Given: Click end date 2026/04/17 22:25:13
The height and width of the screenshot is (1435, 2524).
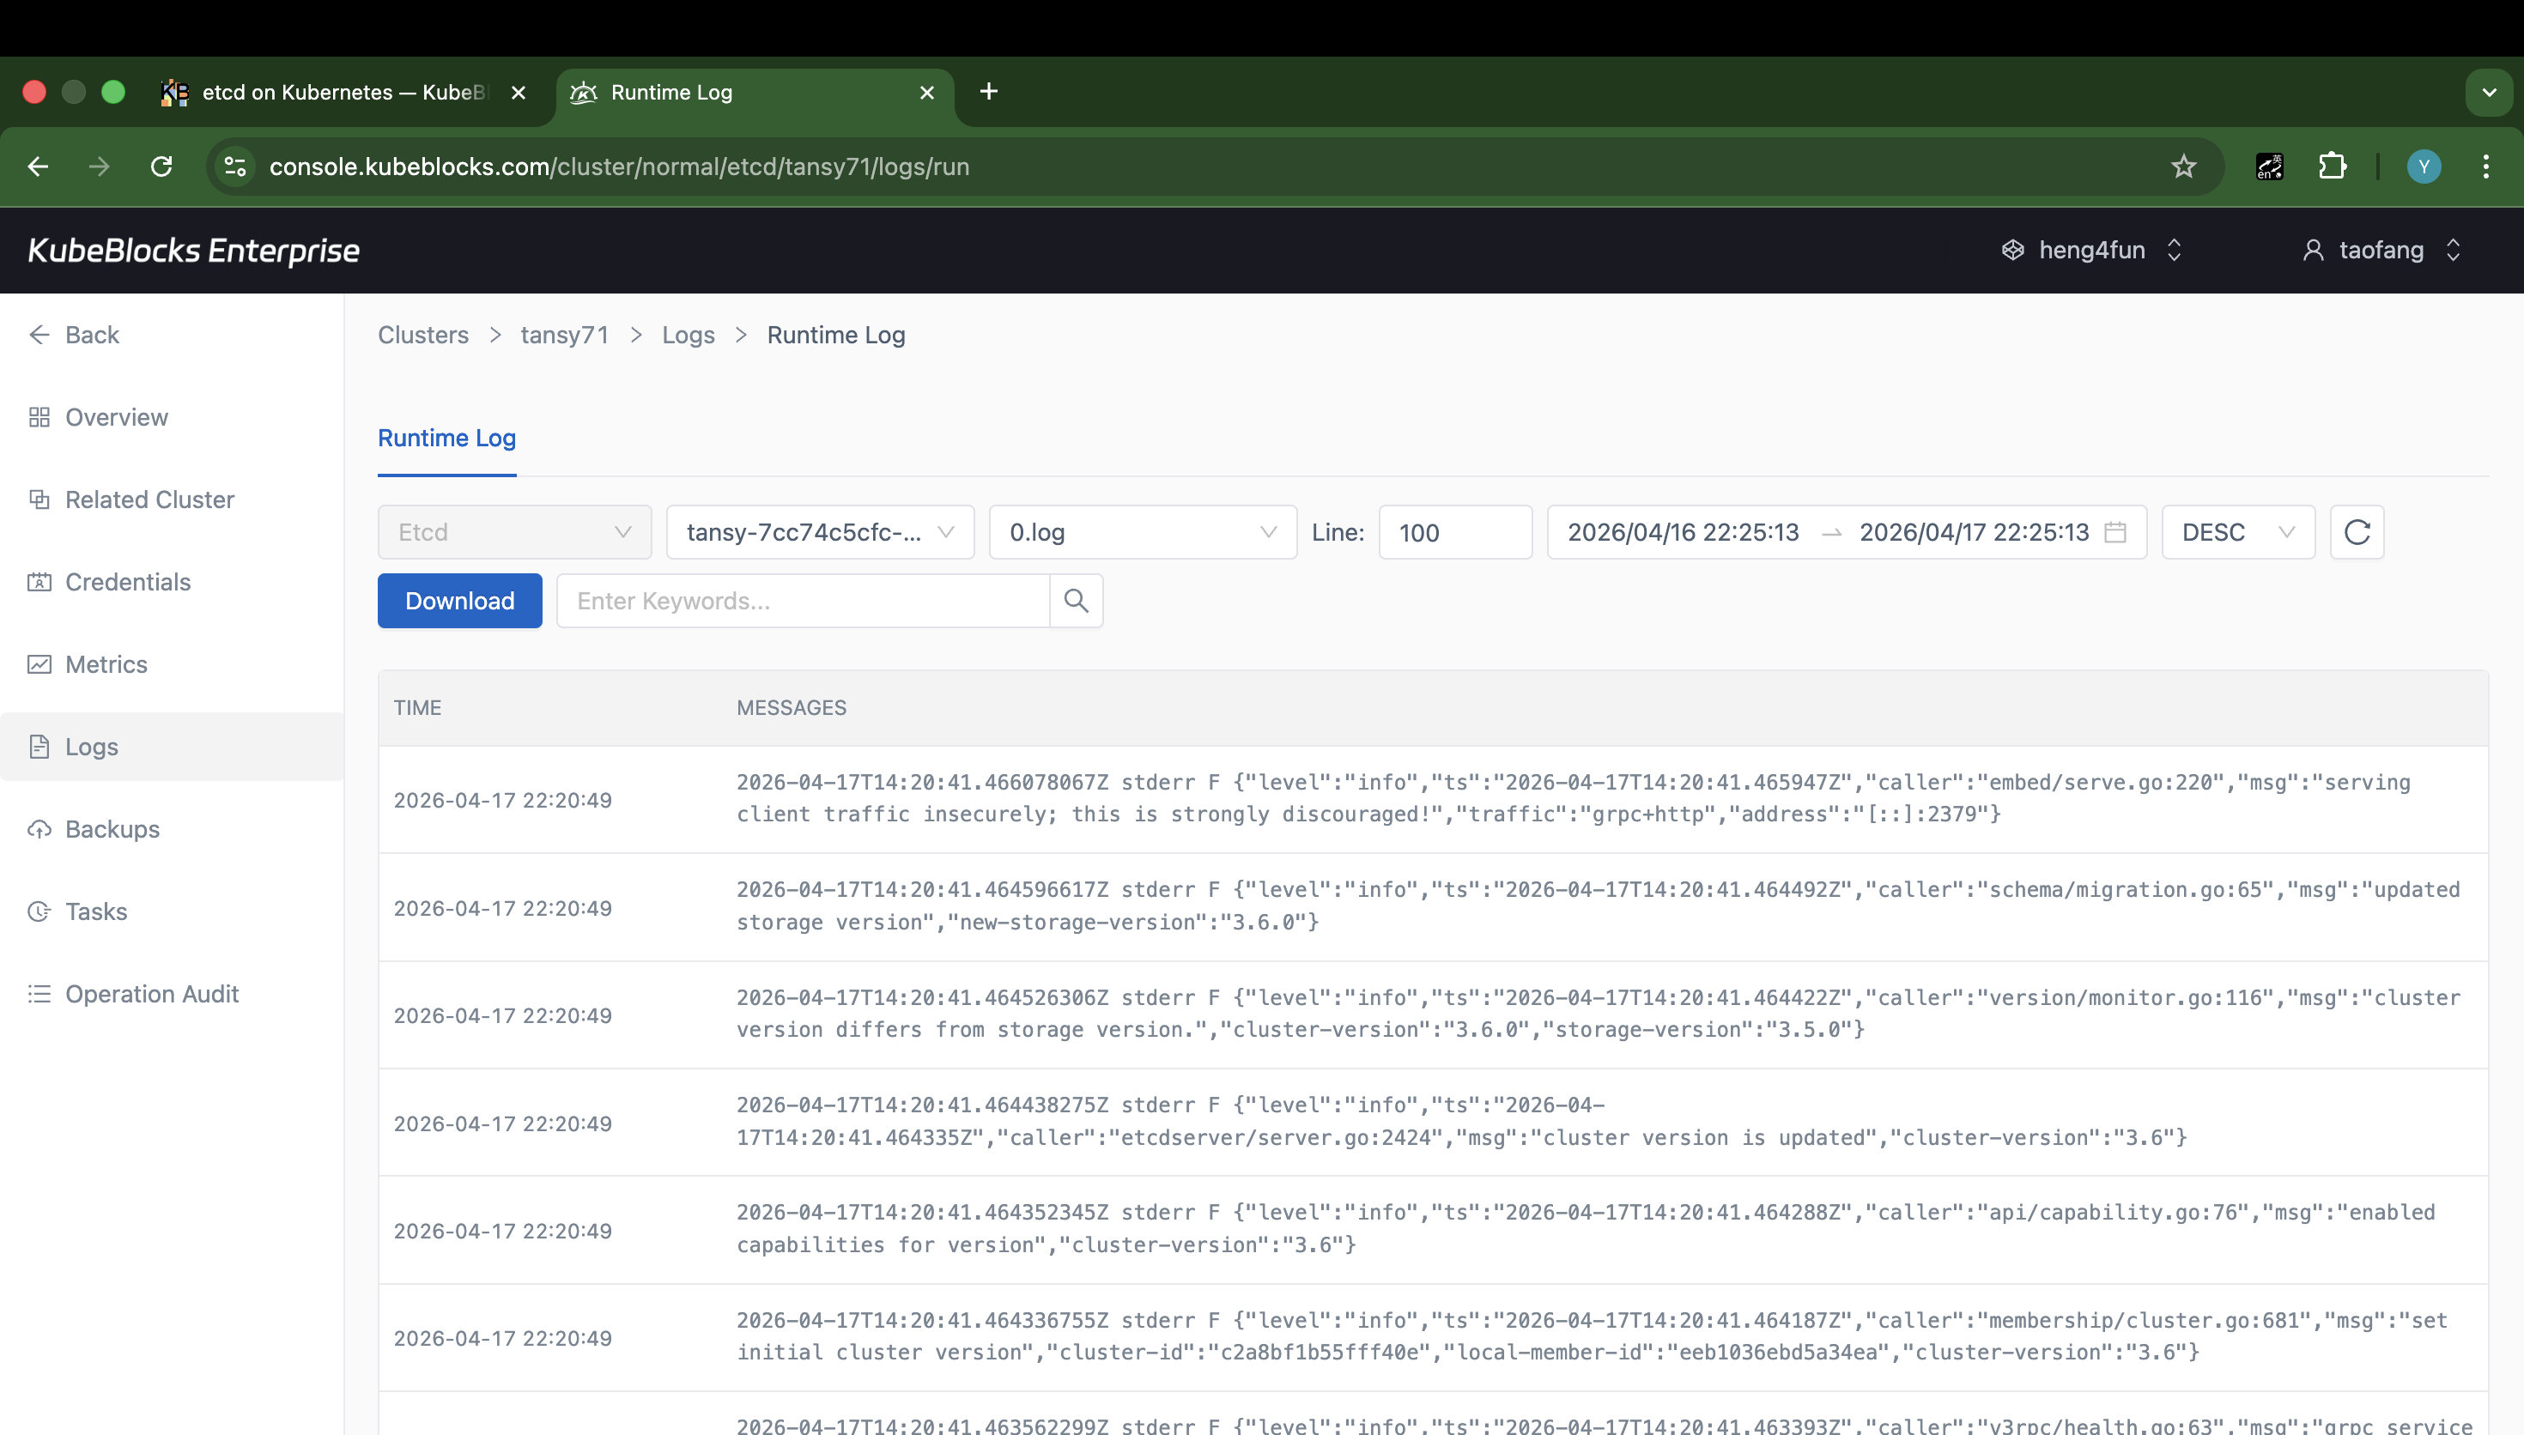Looking at the screenshot, I should (x=1973, y=532).
